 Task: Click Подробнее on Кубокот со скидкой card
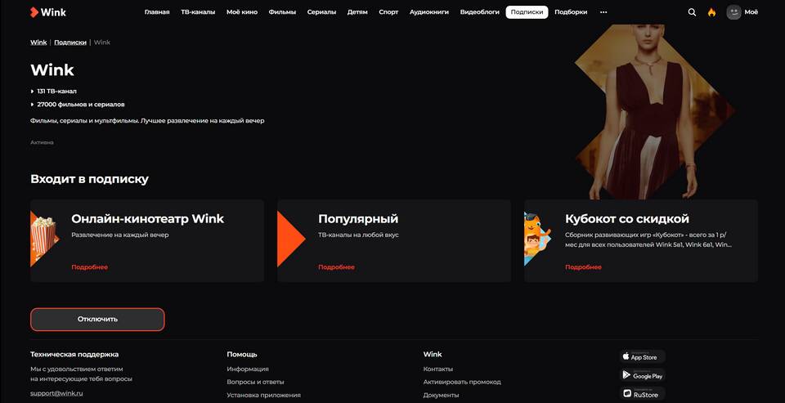[583, 266]
